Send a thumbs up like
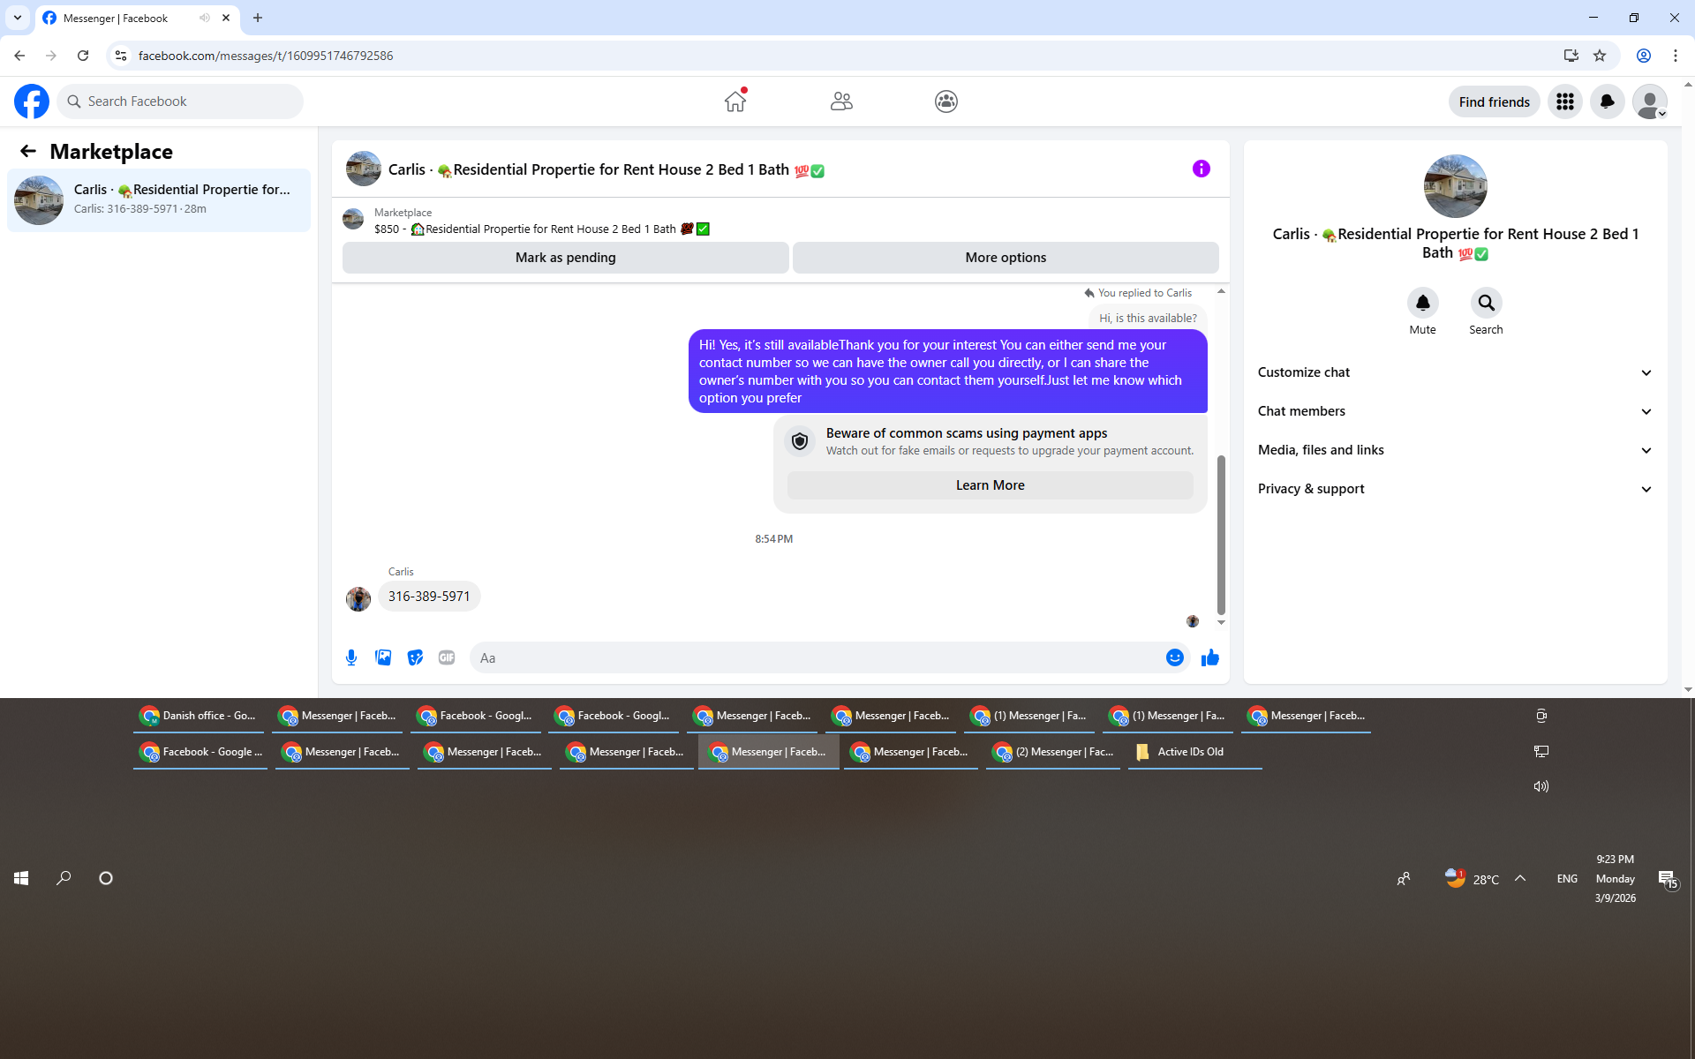 (1209, 657)
